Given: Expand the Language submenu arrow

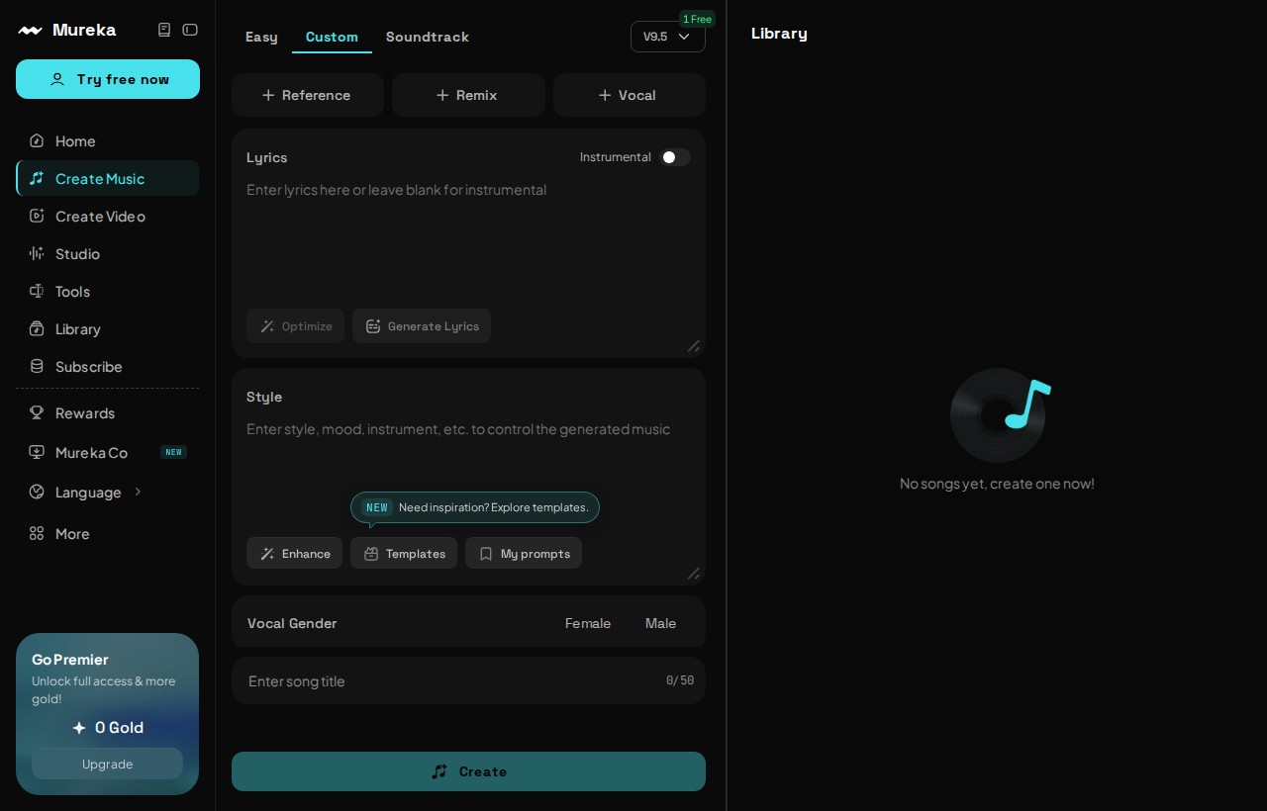Looking at the screenshot, I should (138, 492).
